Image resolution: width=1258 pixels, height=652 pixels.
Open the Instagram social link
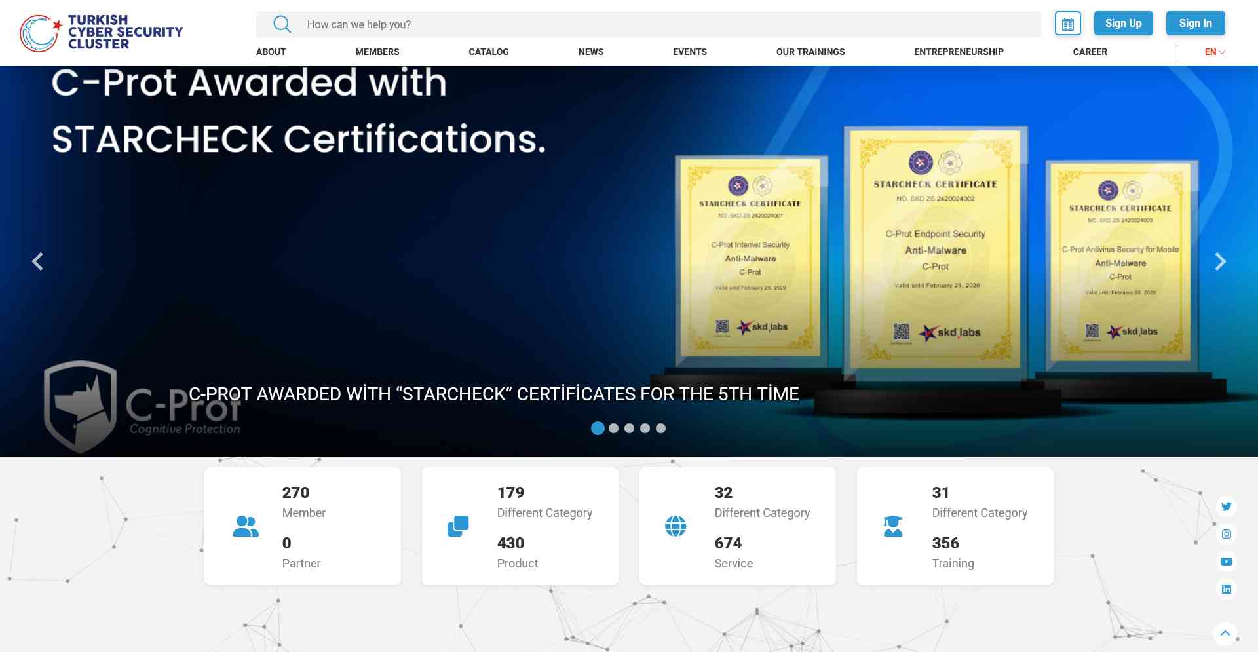point(1226,534)
